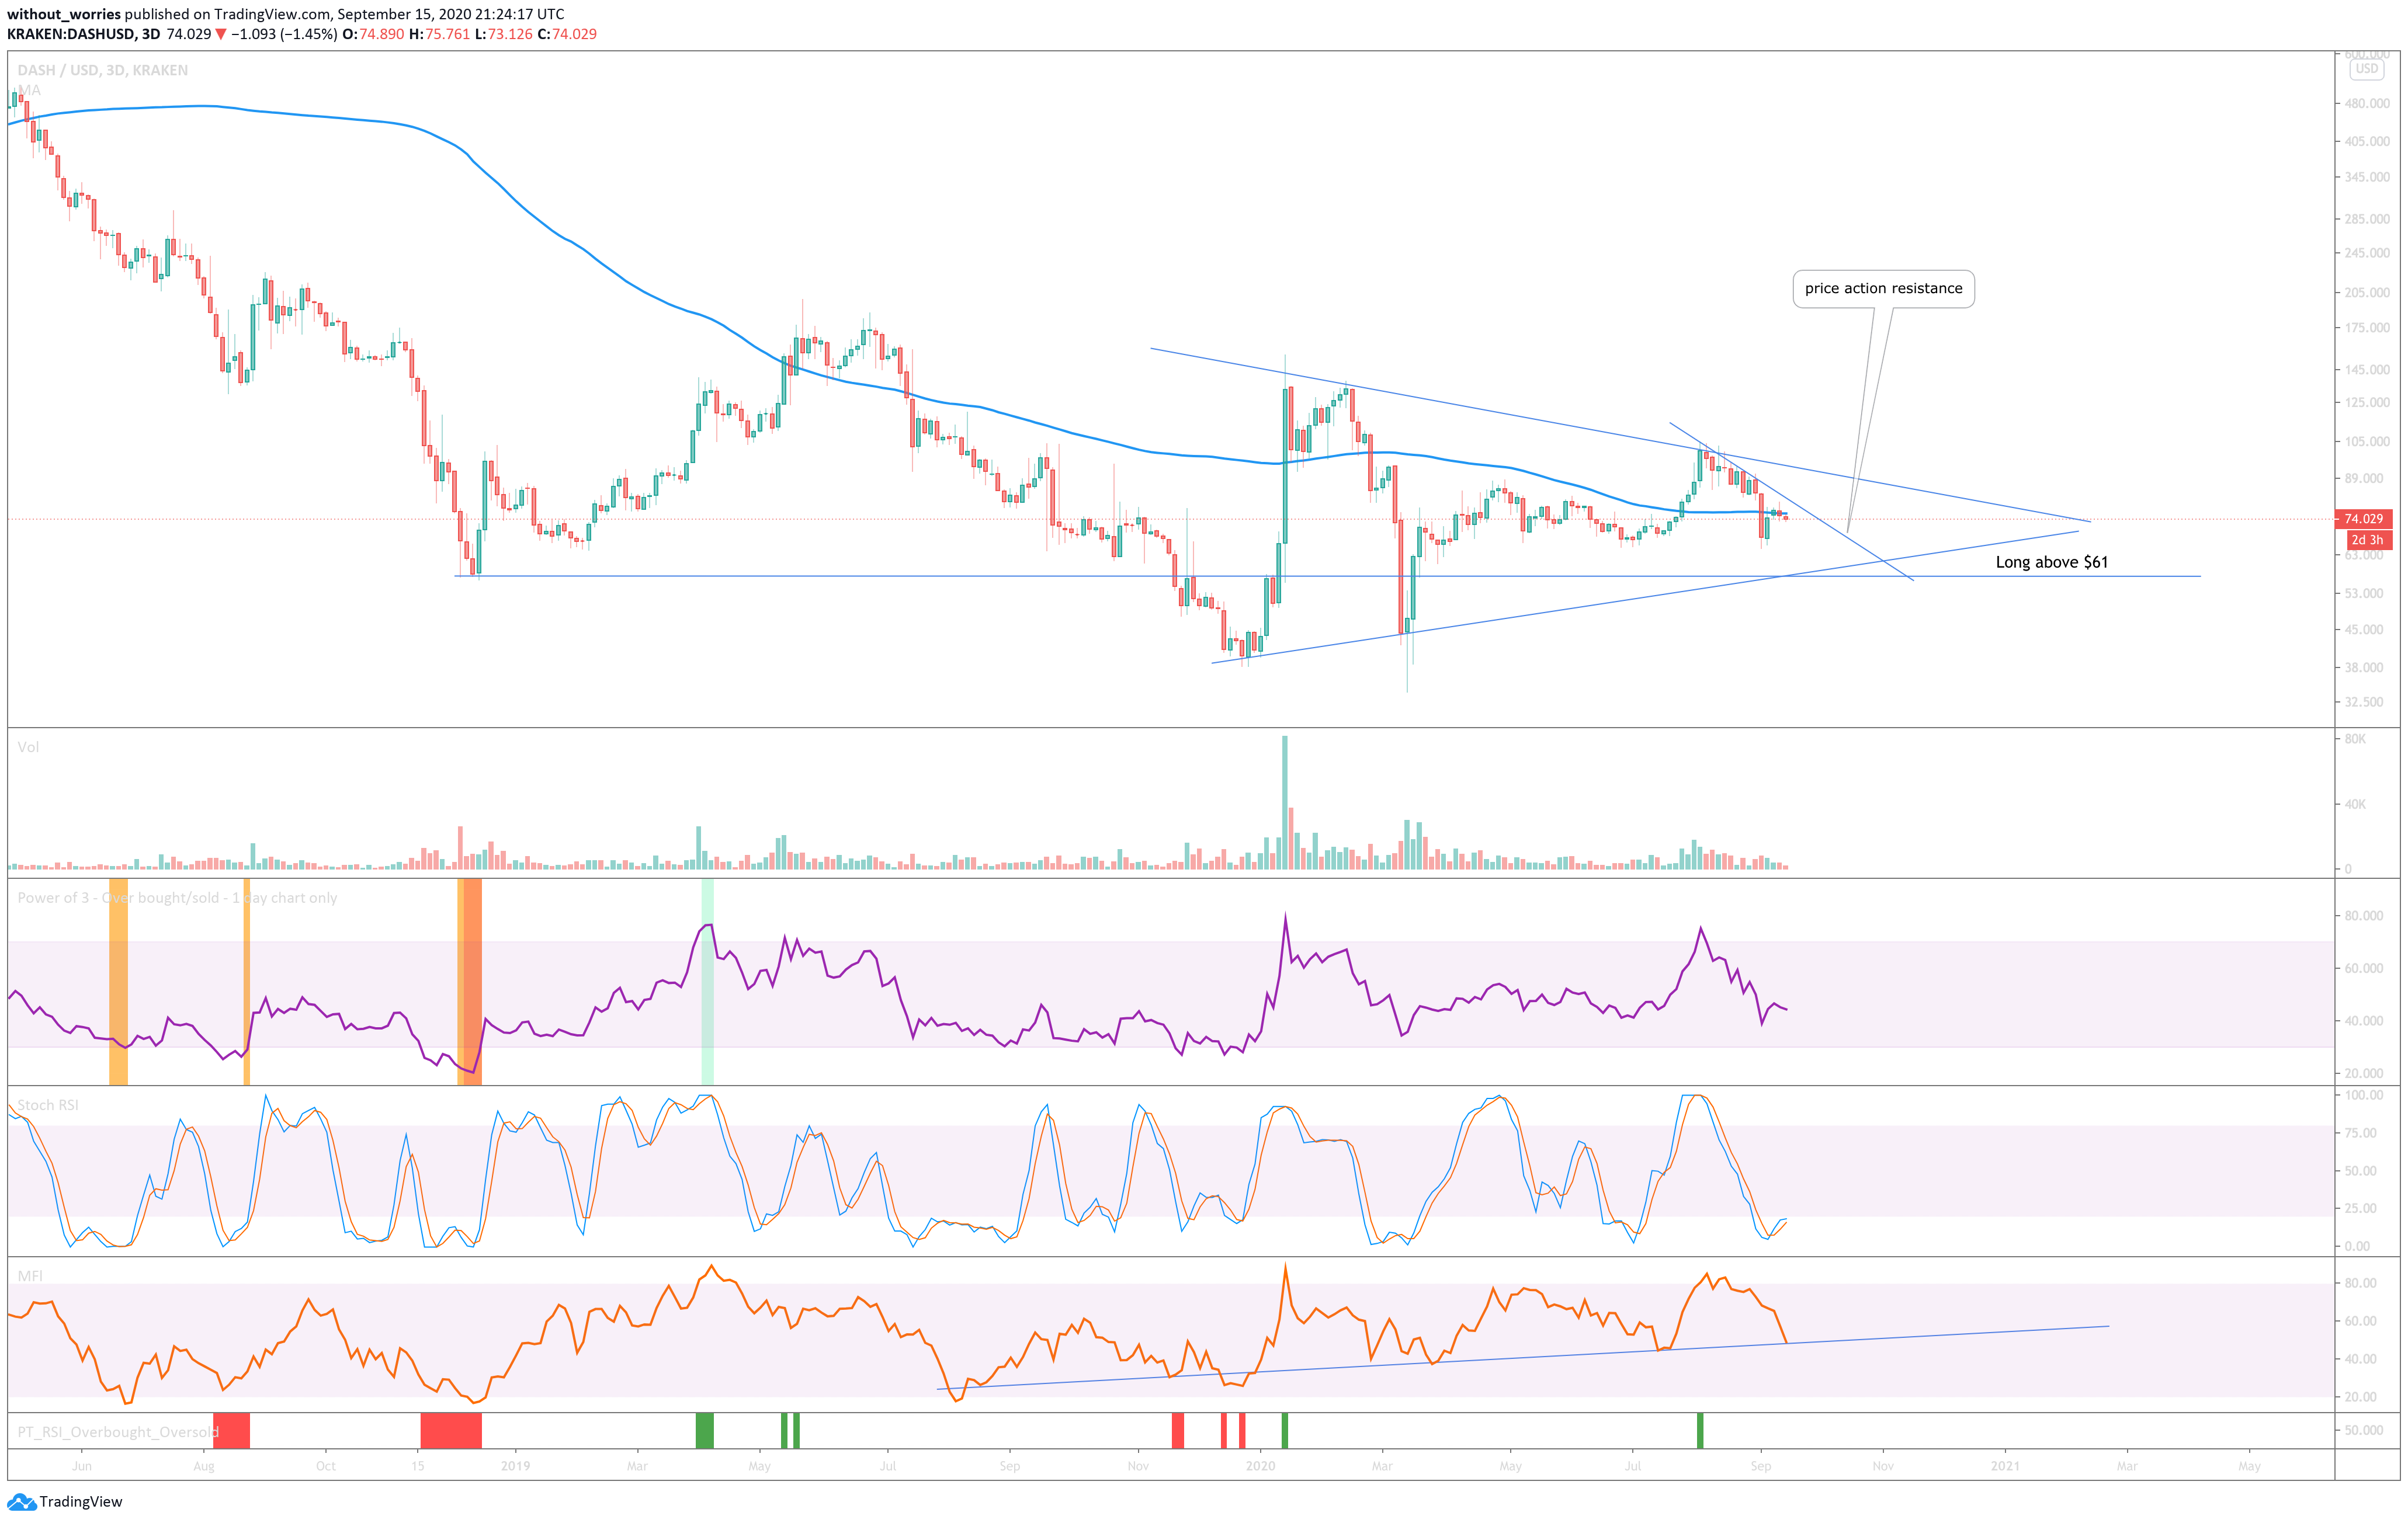Viewport: 2408px width, 1523px height.
Task: Click the H:75.761 high value in header
Action: tap(439, 34)
